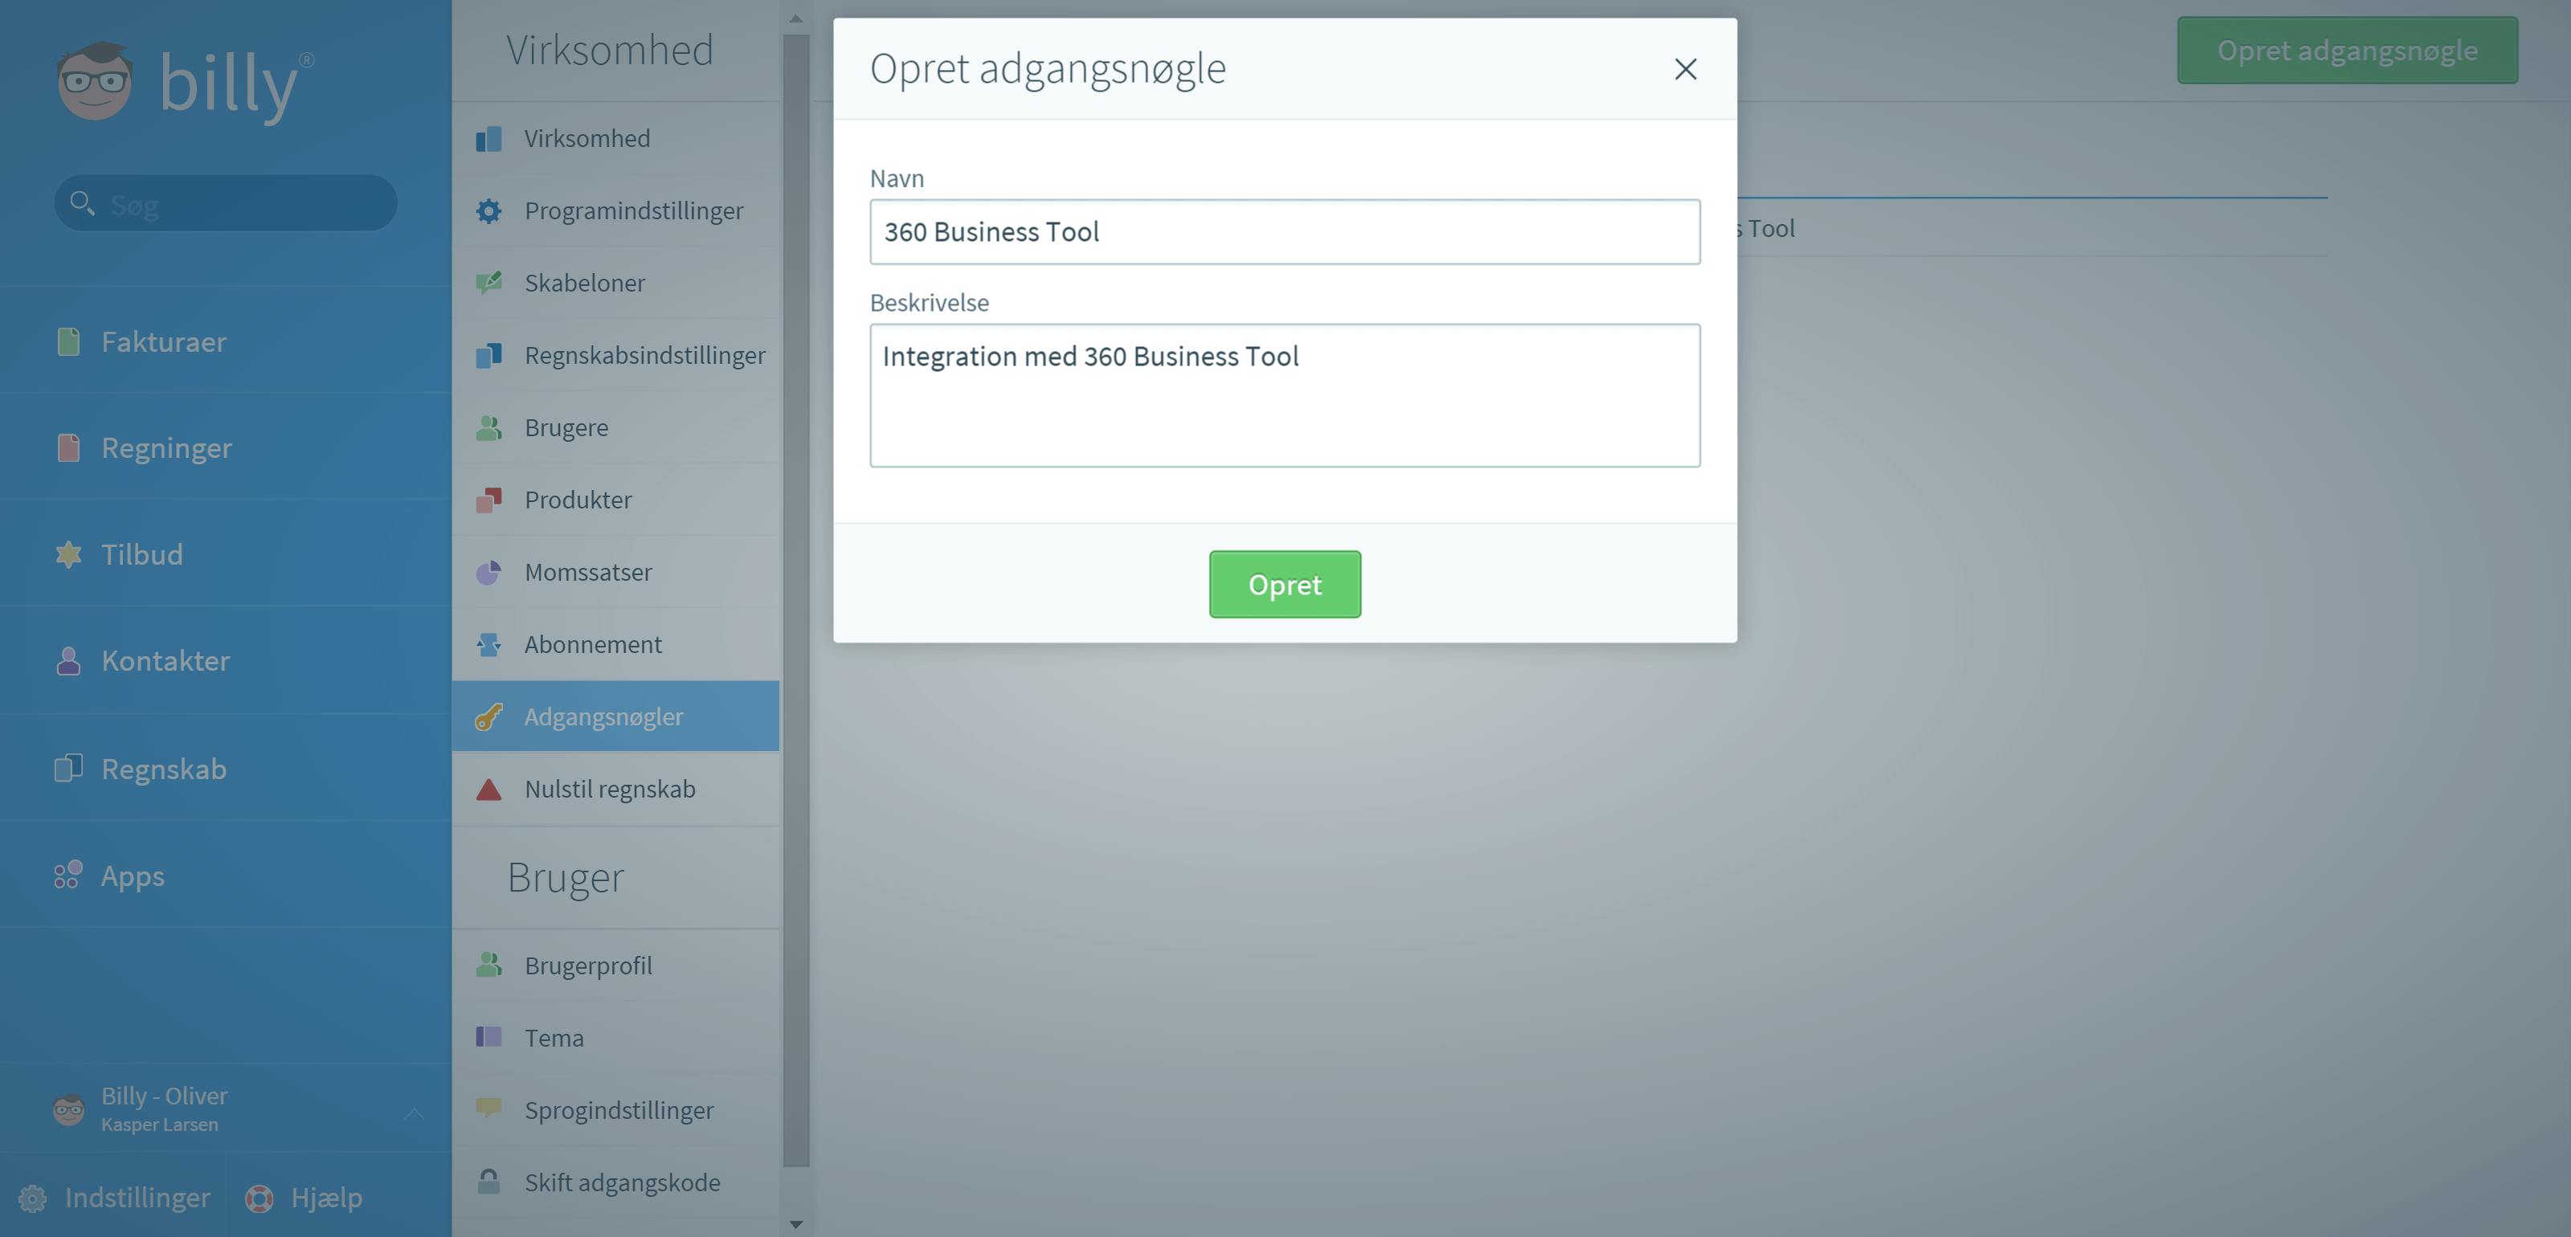The width and height of the screenshot is (2571, 1237).
Task: Click the Kontakter person icon
Action: point(67,660)
